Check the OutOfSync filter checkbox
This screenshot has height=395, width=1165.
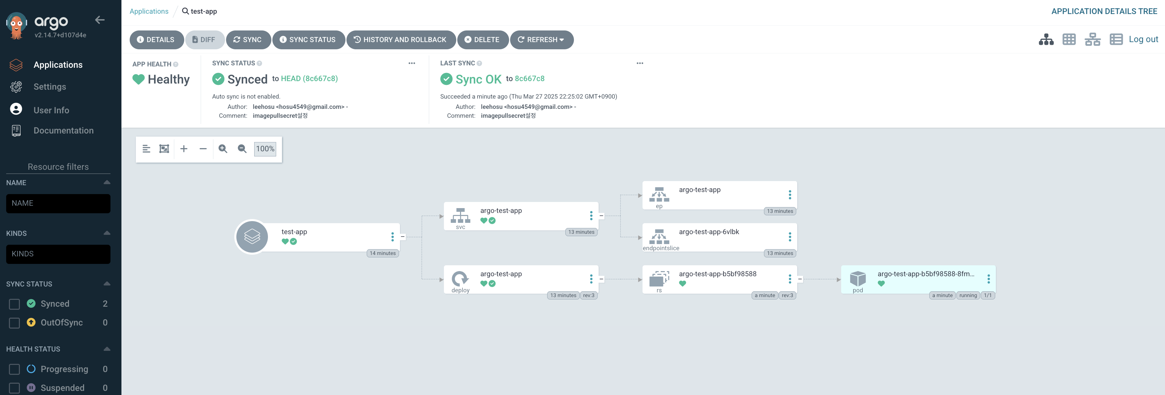pos(14,323)
